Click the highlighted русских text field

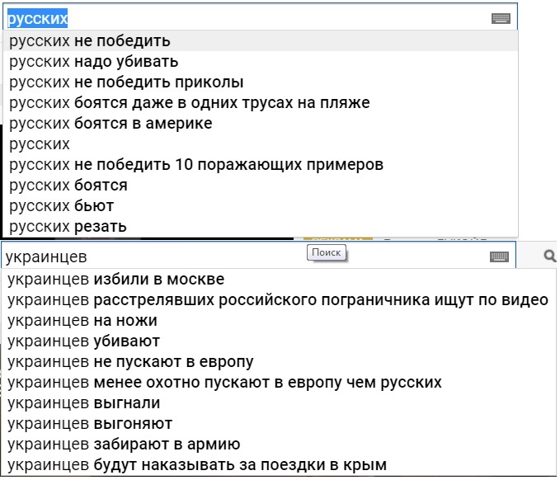(261, 18)
